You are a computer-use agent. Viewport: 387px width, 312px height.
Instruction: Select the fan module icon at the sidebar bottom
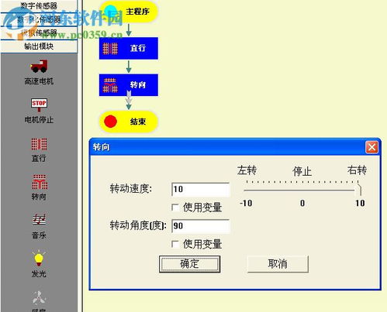click(x=39, y=298)
